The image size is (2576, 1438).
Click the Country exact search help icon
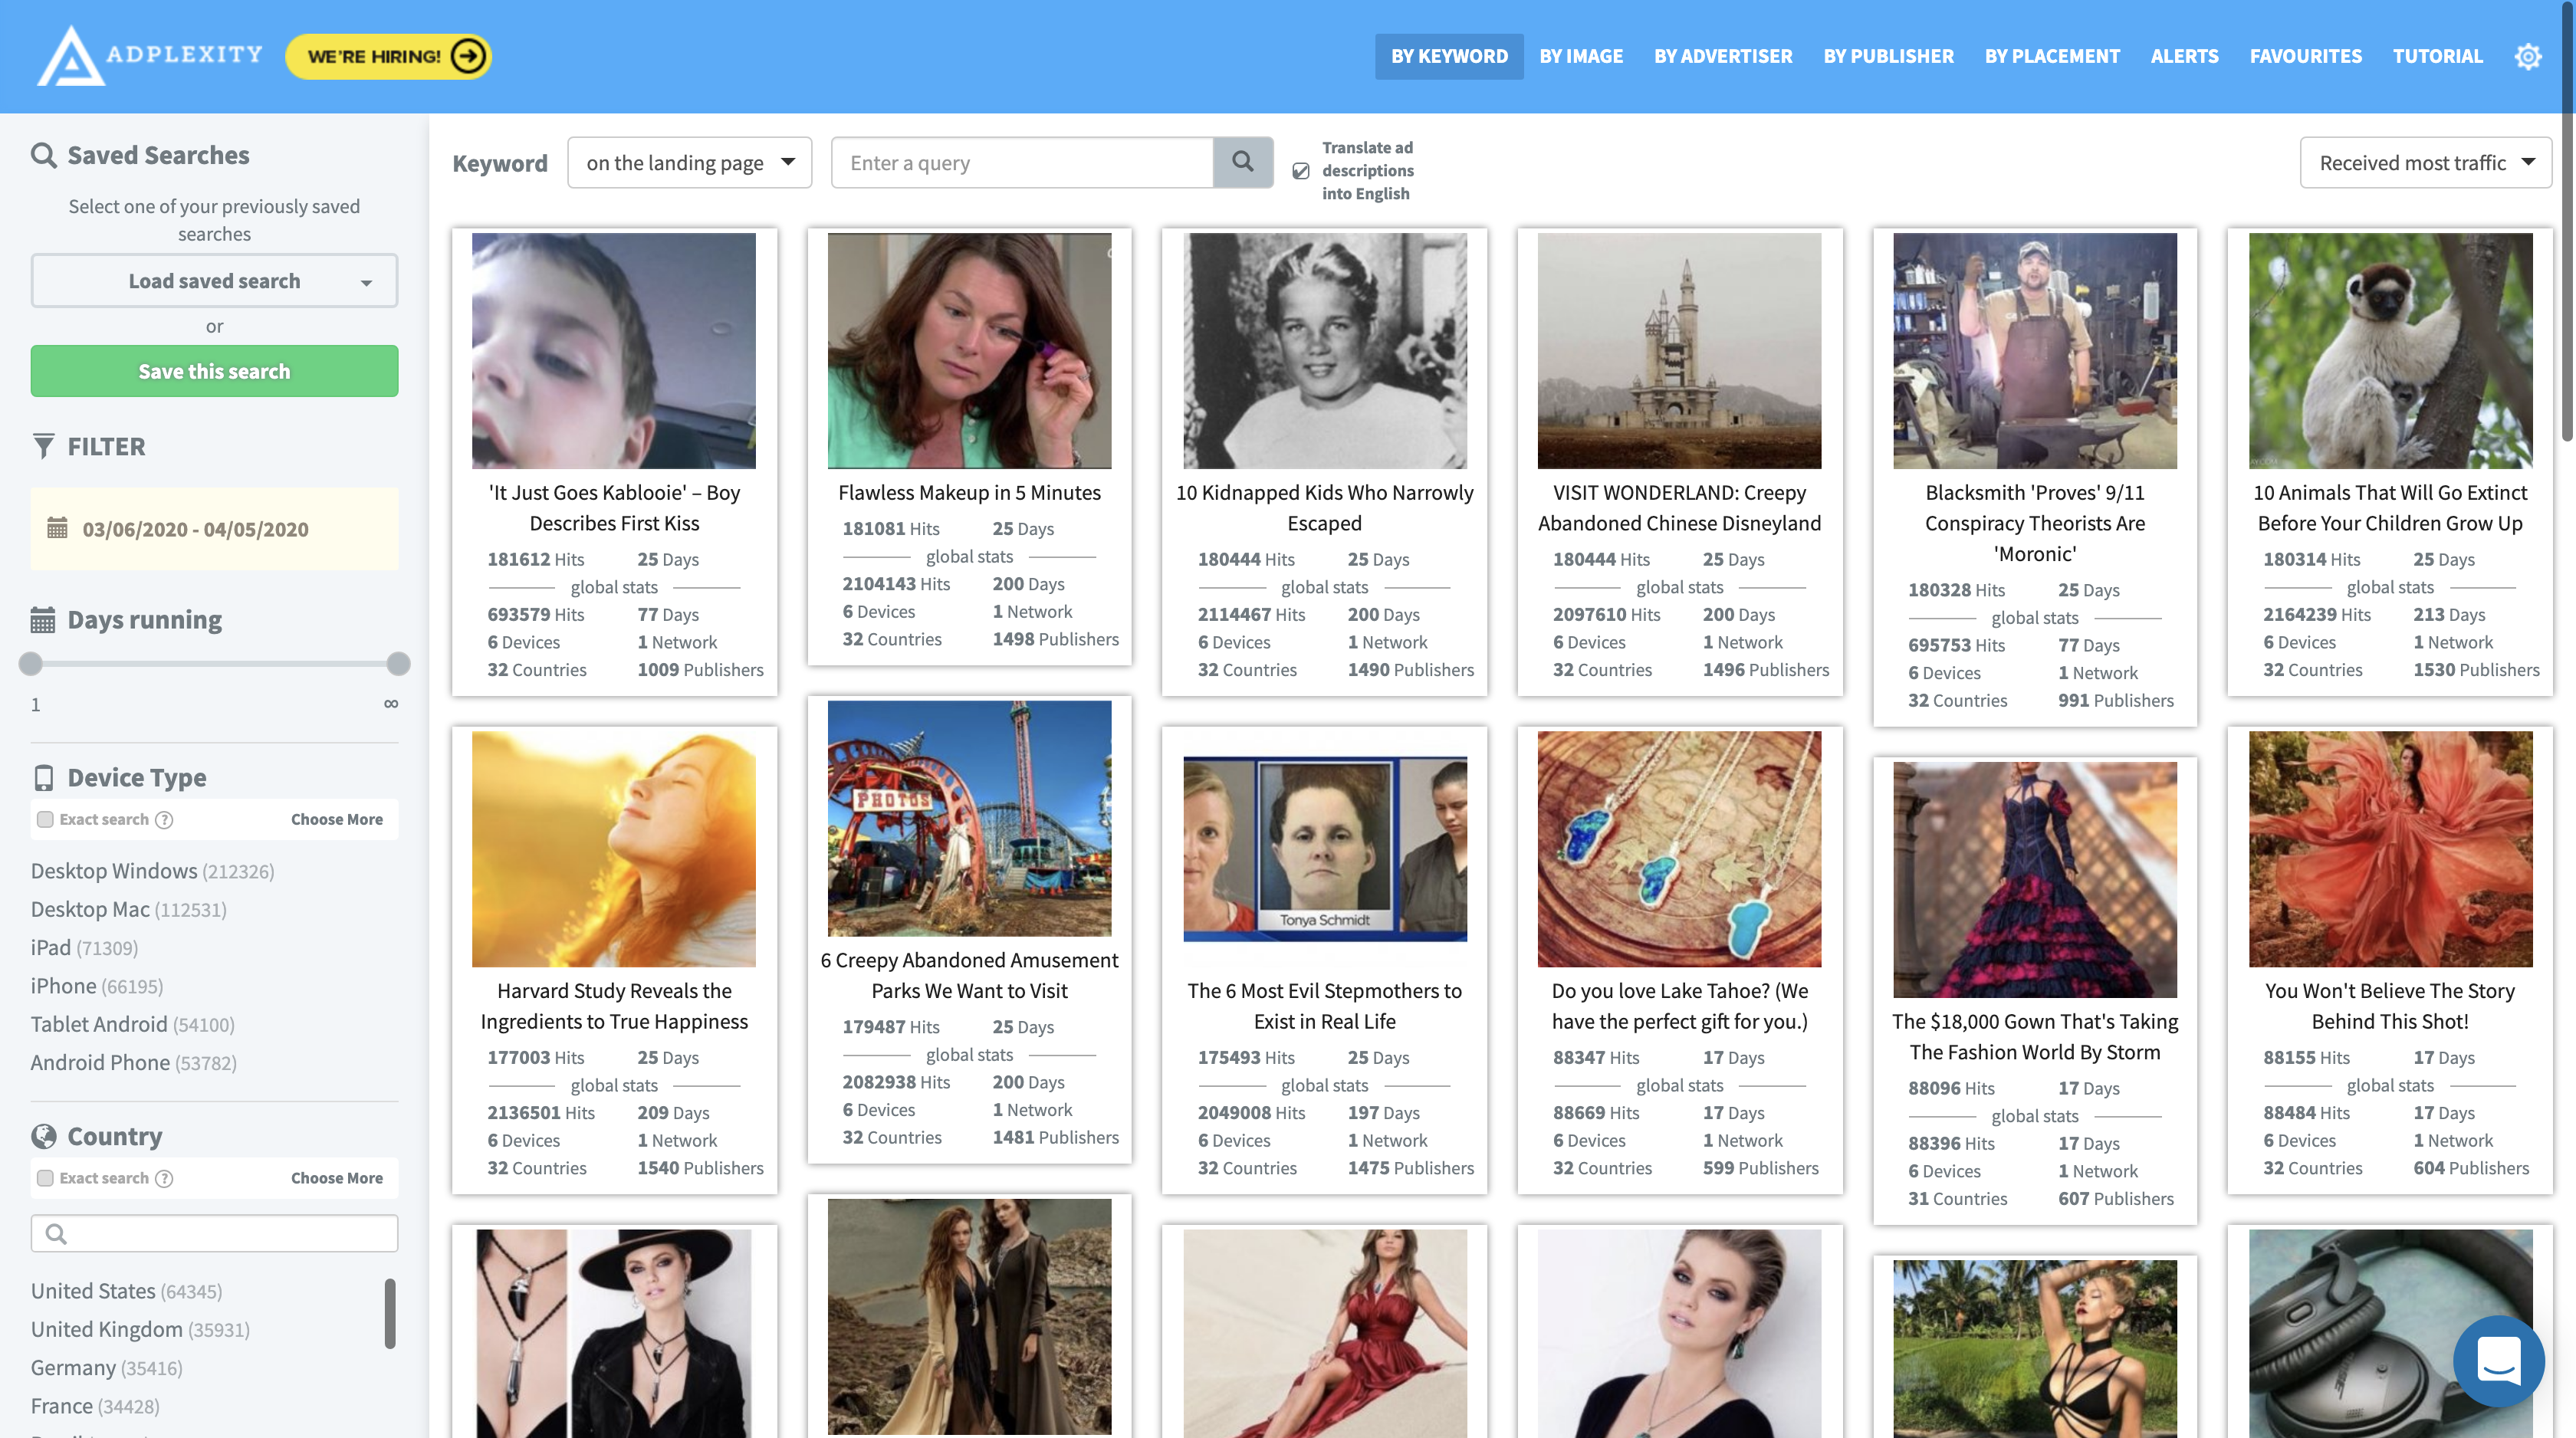tap(165, 1178)
